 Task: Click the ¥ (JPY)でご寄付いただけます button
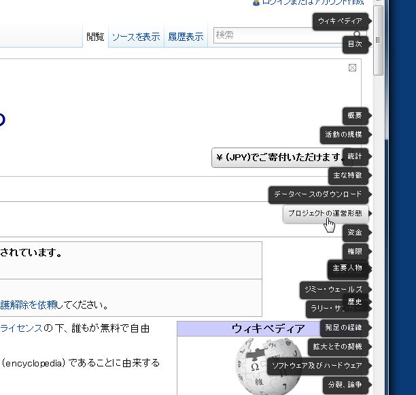point(282,158)
